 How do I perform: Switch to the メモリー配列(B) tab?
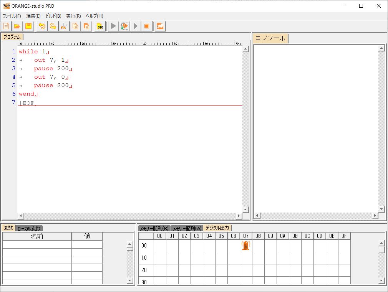click(x=154, y=228)
